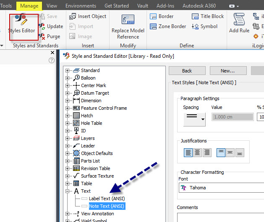264x222 pixels.
Task: Click Replace Model Reference icon
Action: point(128,19)
